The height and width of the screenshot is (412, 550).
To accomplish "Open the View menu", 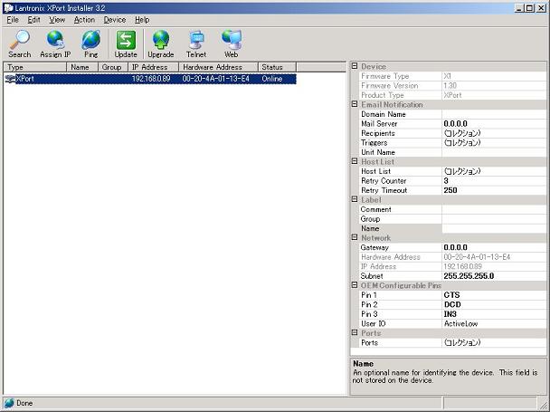I will point(57,20).
